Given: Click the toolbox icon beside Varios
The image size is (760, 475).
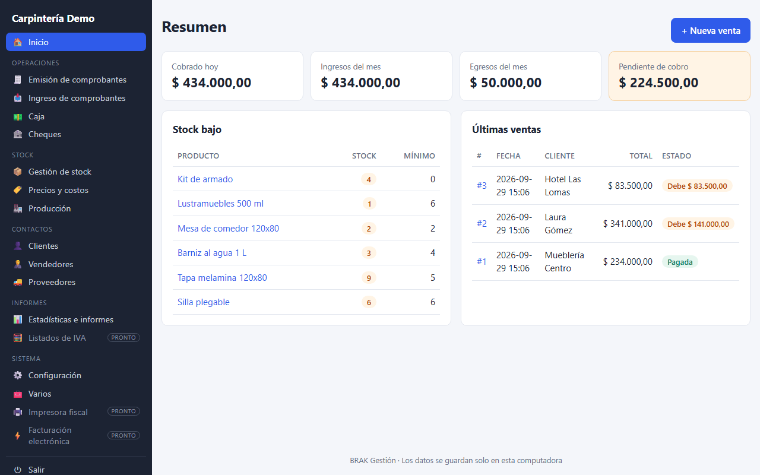Looking at the screenshot, I should click(x=18, y=394).
